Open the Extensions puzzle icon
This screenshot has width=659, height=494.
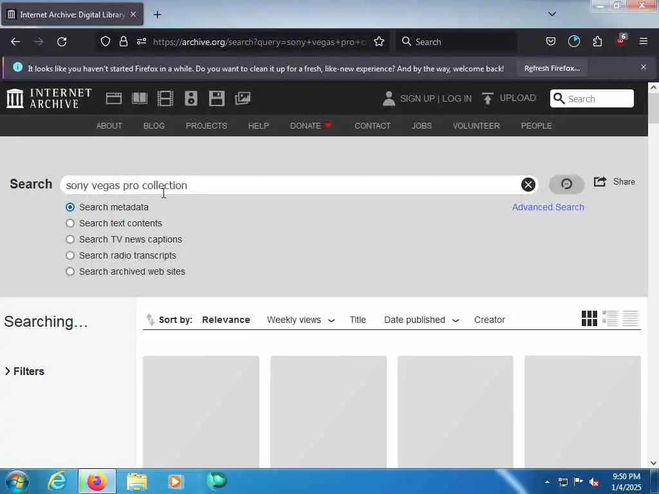click(x=597, y=42)
